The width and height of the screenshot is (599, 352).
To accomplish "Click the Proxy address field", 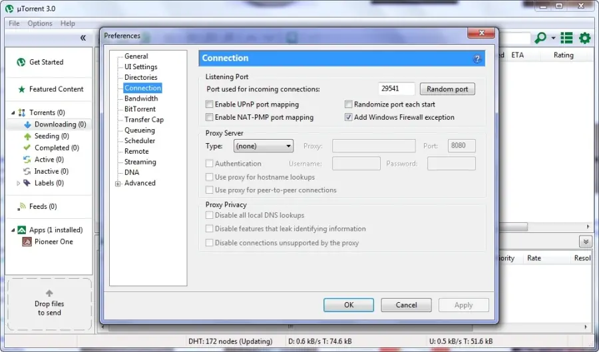I will pos(373,146).
